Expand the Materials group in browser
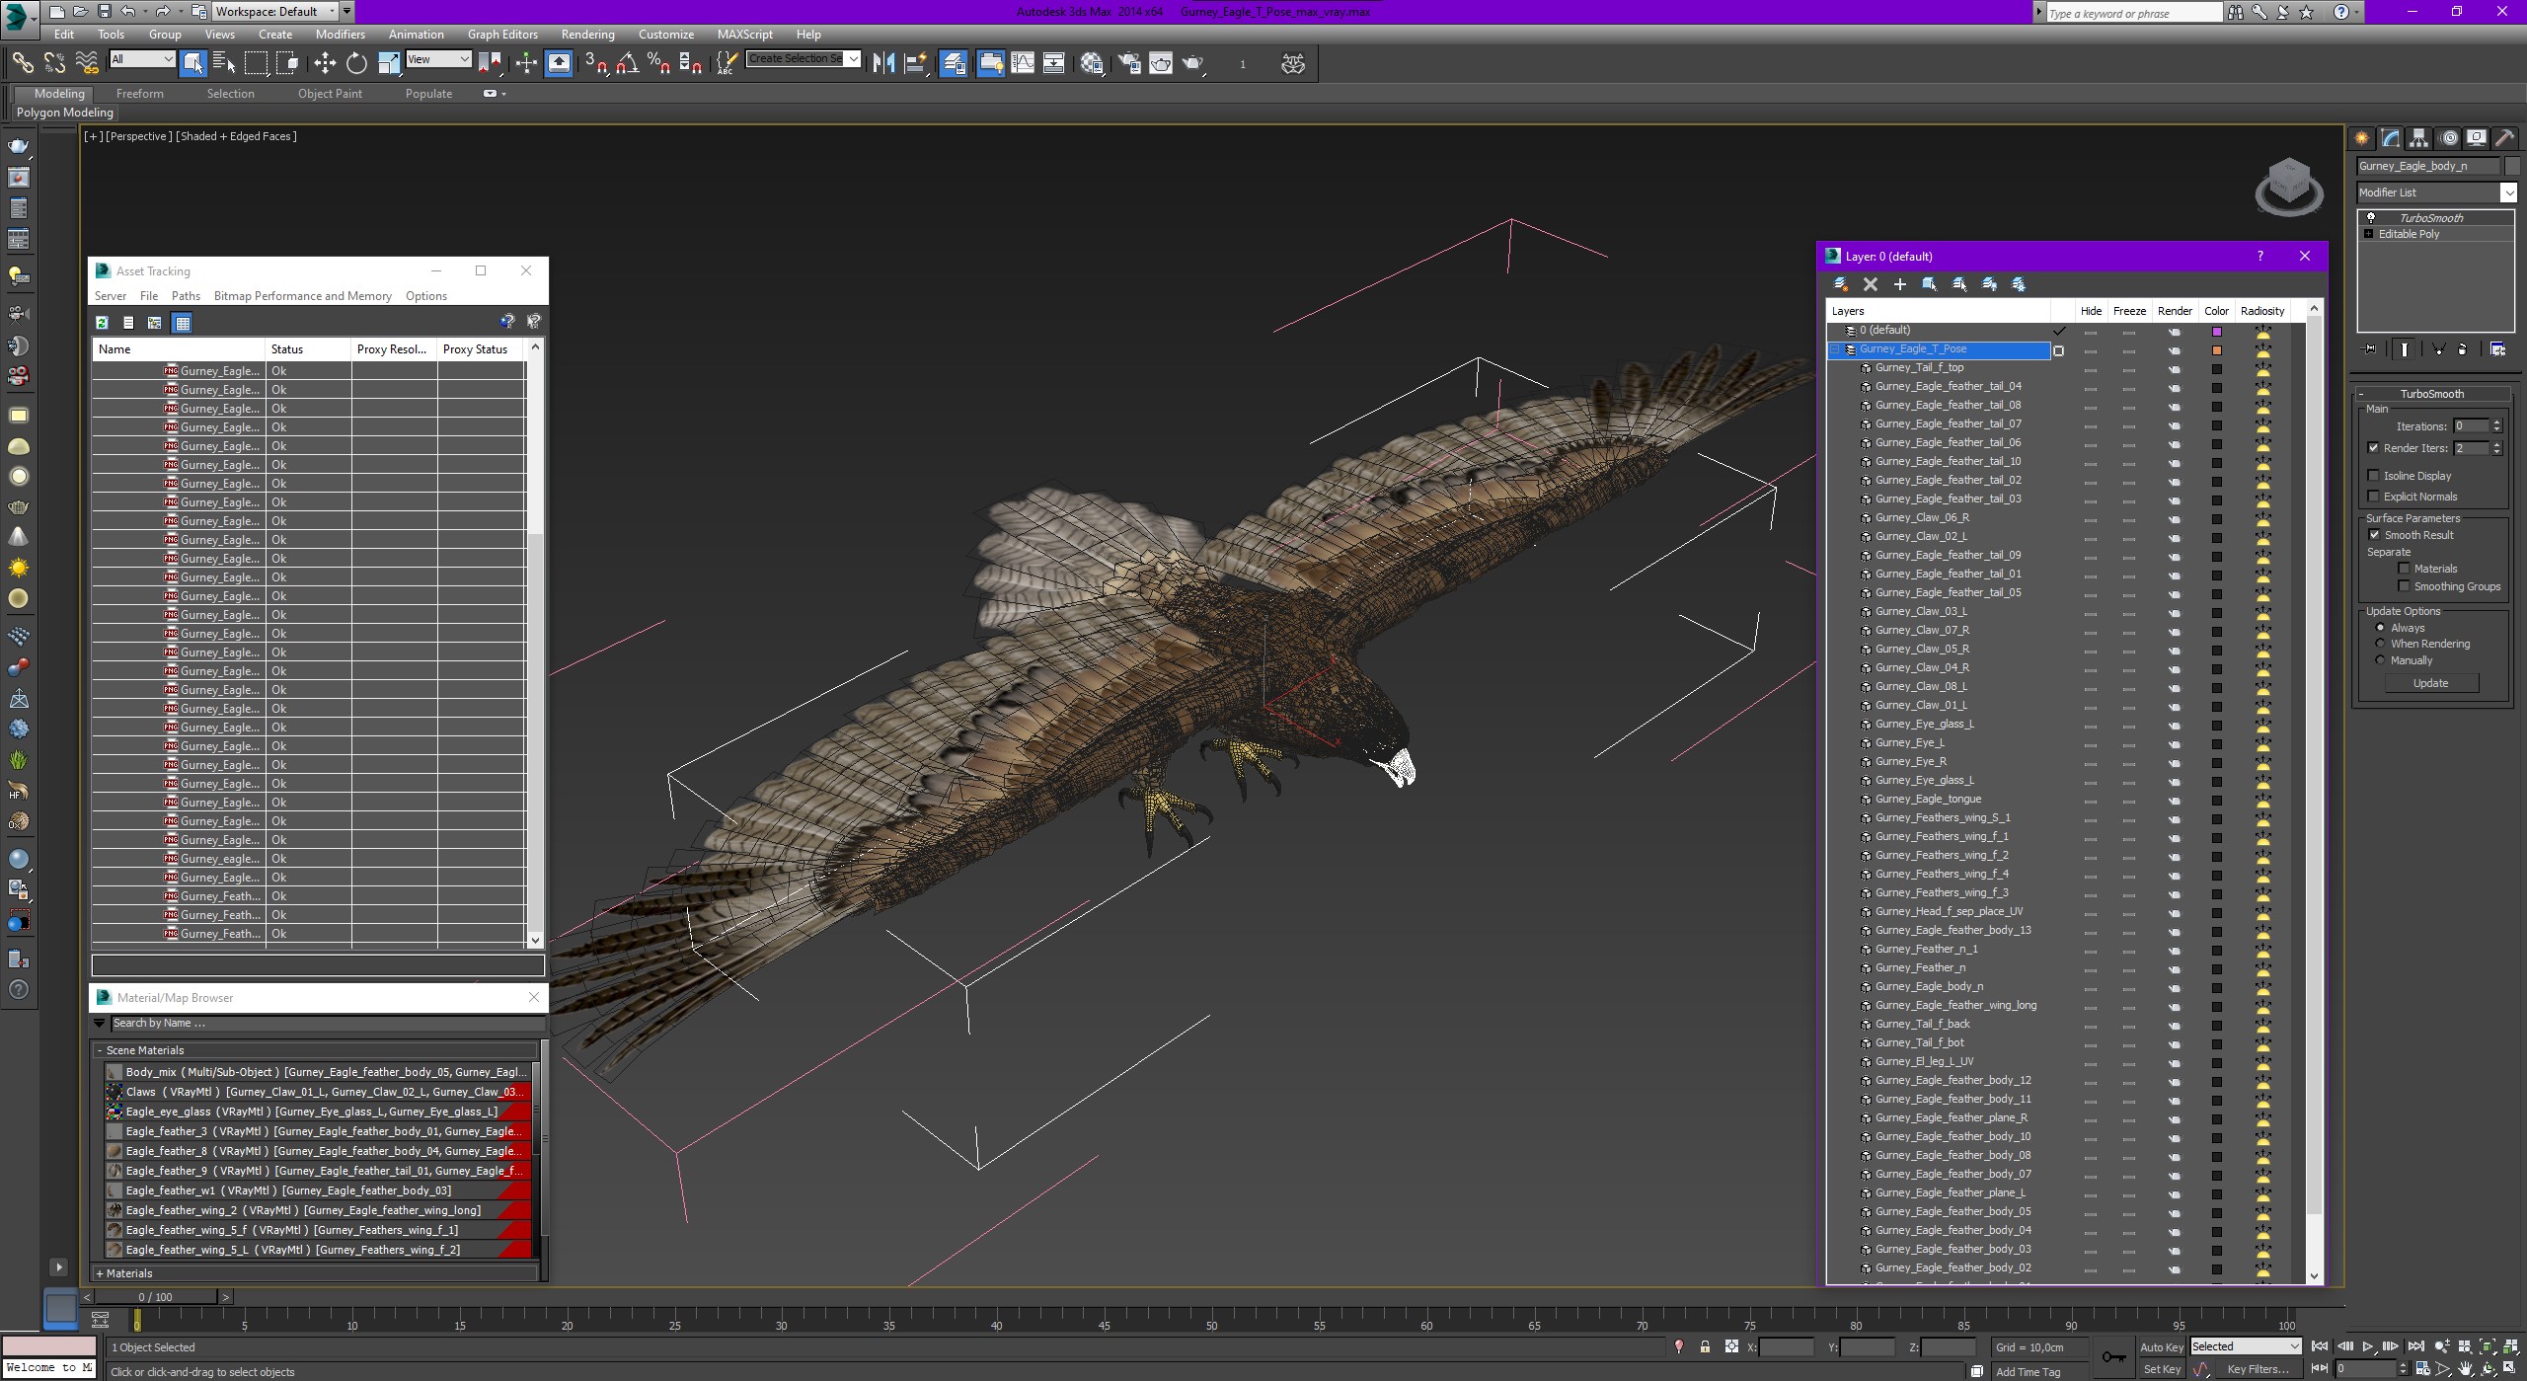The height and width of the screenshot is (1381, 2527). click(x=100, y=1273)
